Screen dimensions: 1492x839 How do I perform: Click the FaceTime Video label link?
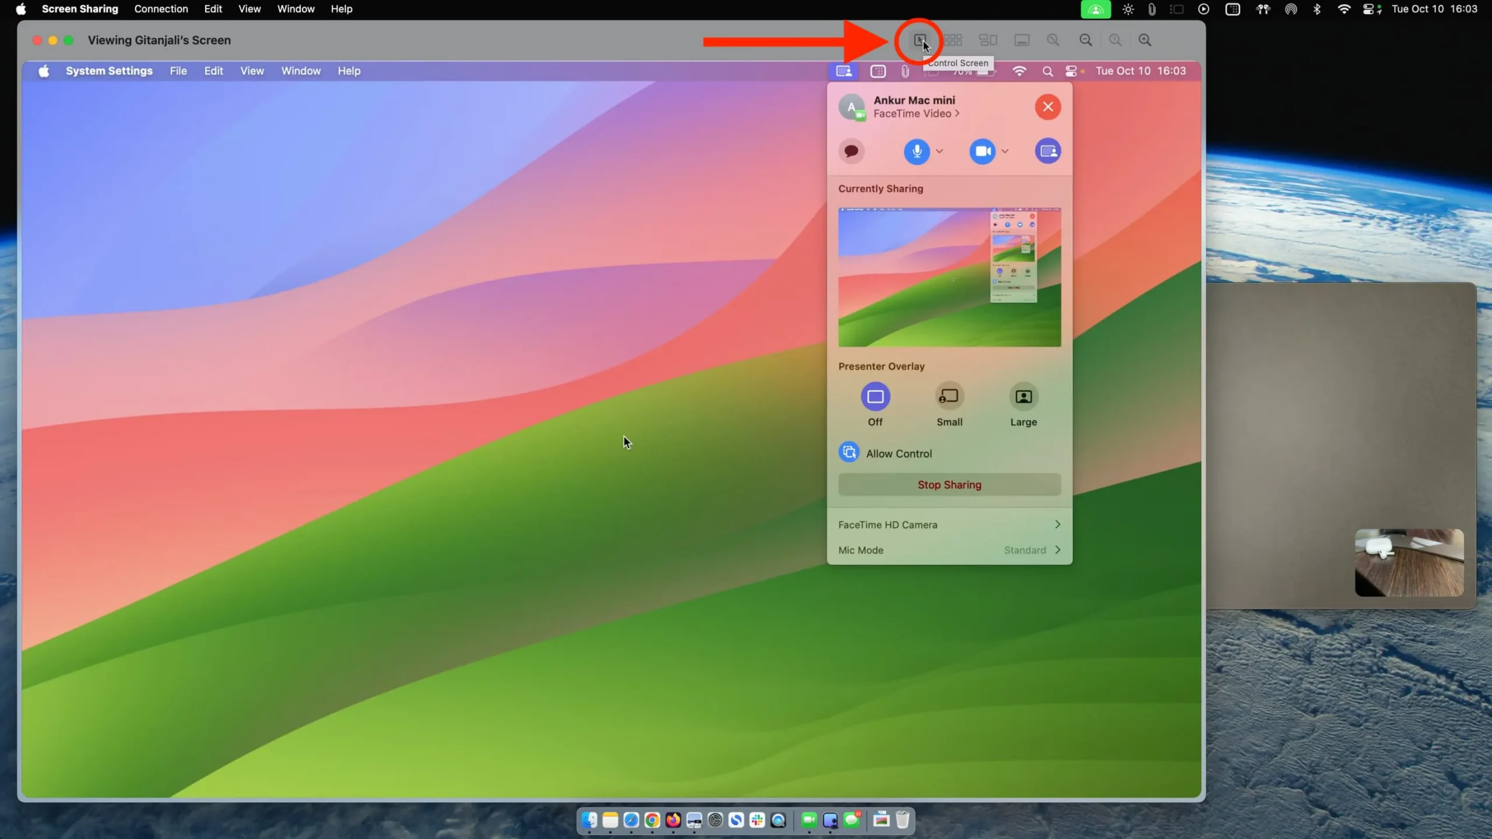pos(914,114)
